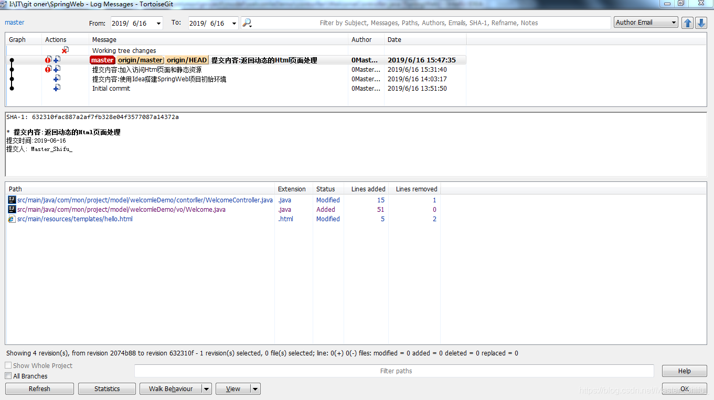Sort by the Message column header

tap(218, 39)
